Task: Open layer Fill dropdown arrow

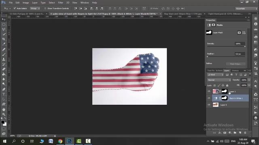Action: tap(249, 85)
